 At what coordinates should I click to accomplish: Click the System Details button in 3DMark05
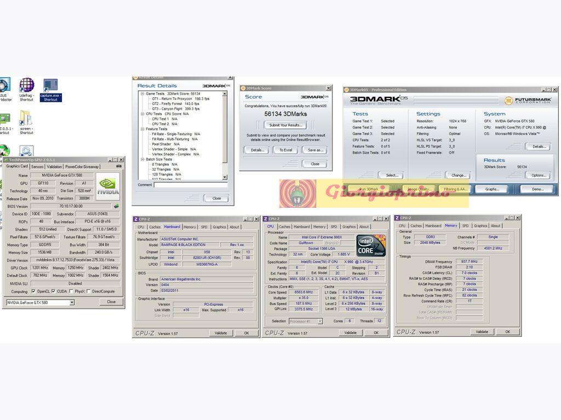tap(539, 147)
